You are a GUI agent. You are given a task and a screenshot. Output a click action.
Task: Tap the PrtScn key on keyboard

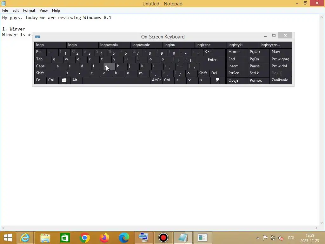coord(237,73)
